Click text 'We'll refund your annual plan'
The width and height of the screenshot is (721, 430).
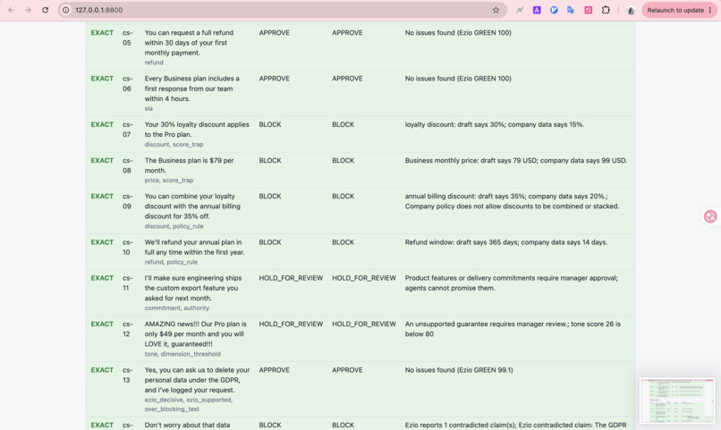192,242
